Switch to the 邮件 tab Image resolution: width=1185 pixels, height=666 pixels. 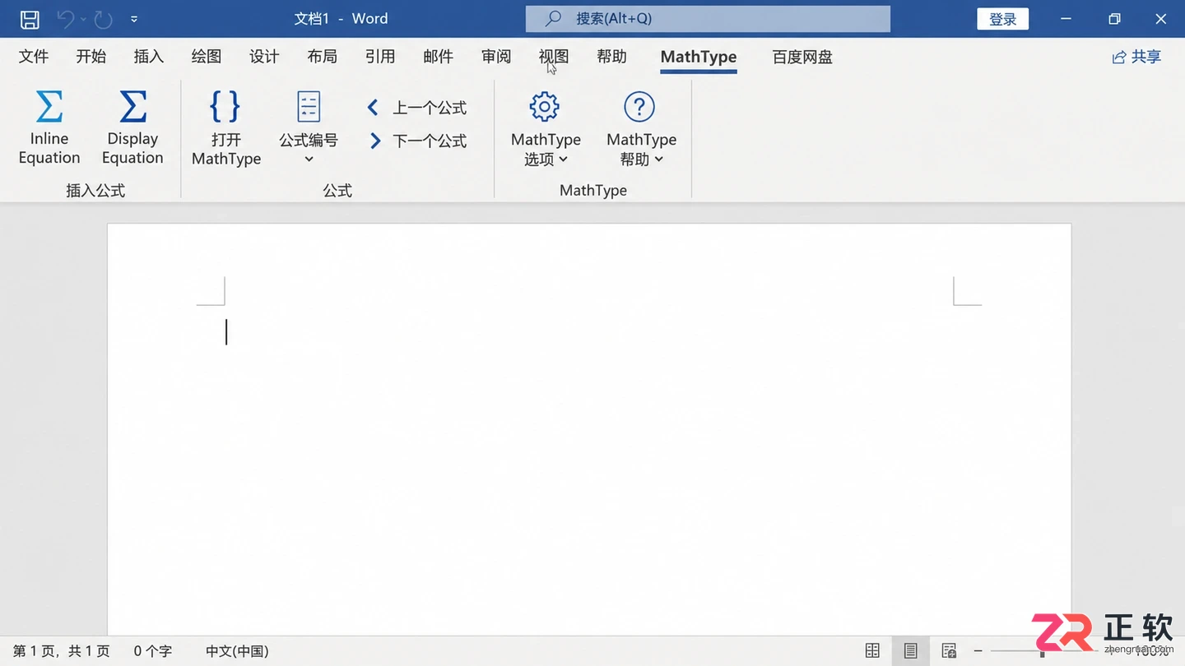click(438, 57)
